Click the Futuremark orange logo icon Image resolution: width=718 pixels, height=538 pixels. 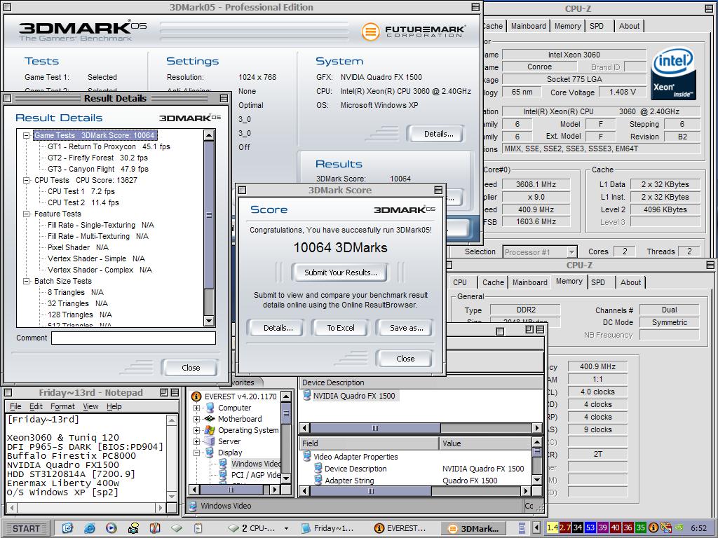click(x=370, y=32)
